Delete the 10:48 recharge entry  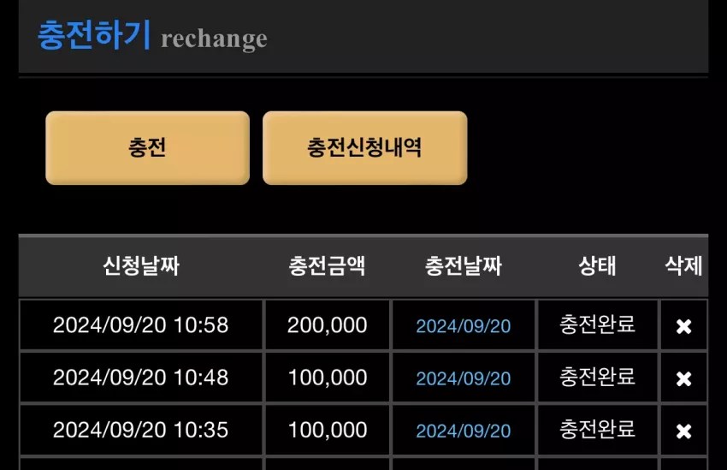click(x=683, y=378)
